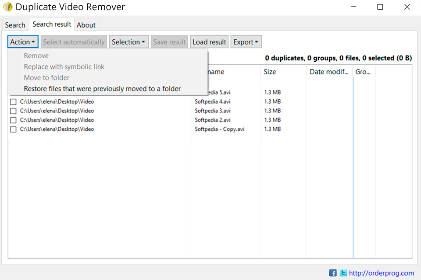Select 'Restore files that were previously moved to a folder'
This screenshot has width=421, height=280.
[101, 88]
